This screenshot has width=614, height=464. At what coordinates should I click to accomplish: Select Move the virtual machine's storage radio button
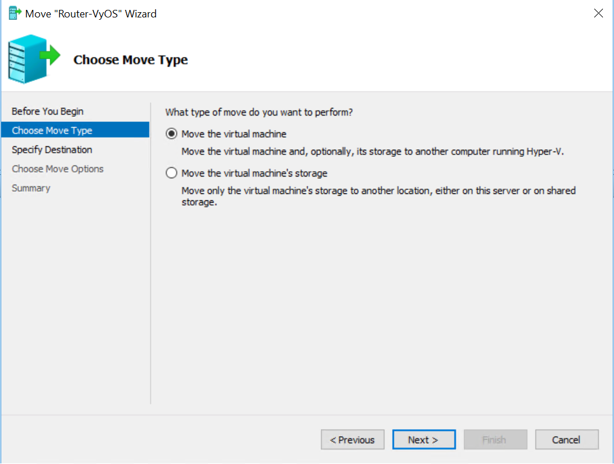(171, 173)
